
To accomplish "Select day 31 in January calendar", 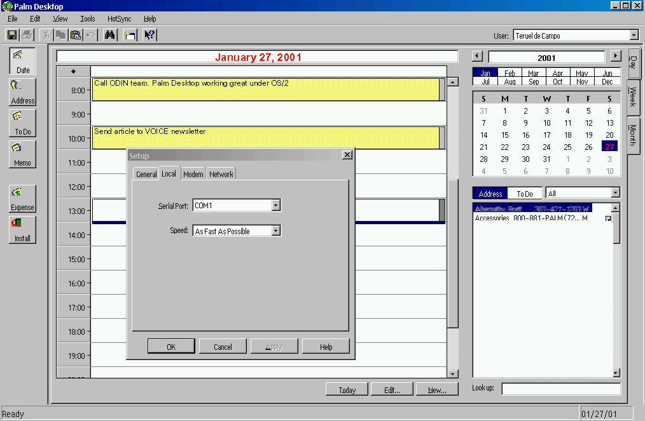I will click(x=546, y=159).
